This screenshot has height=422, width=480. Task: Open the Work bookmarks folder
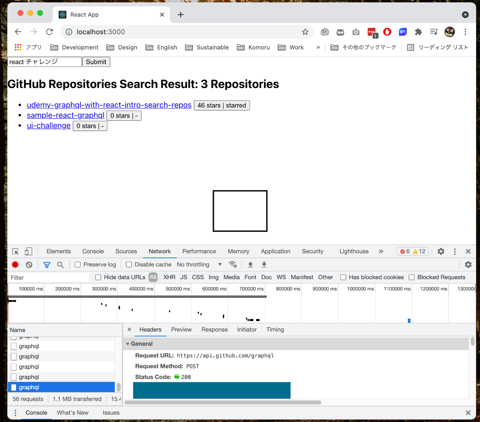click(x=291, y=47)
